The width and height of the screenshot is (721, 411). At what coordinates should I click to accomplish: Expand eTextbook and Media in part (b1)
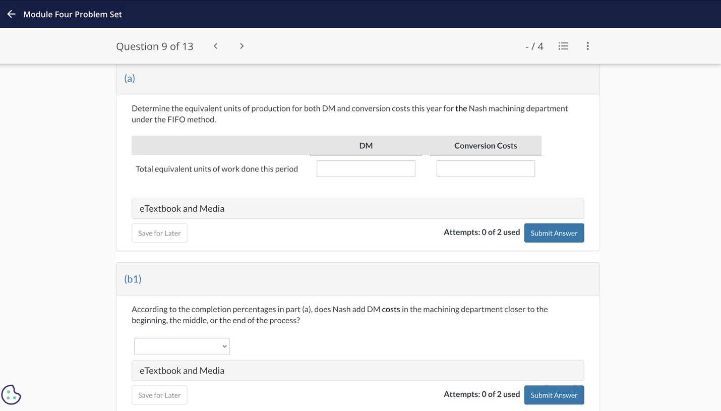click(x=358, y=370)
